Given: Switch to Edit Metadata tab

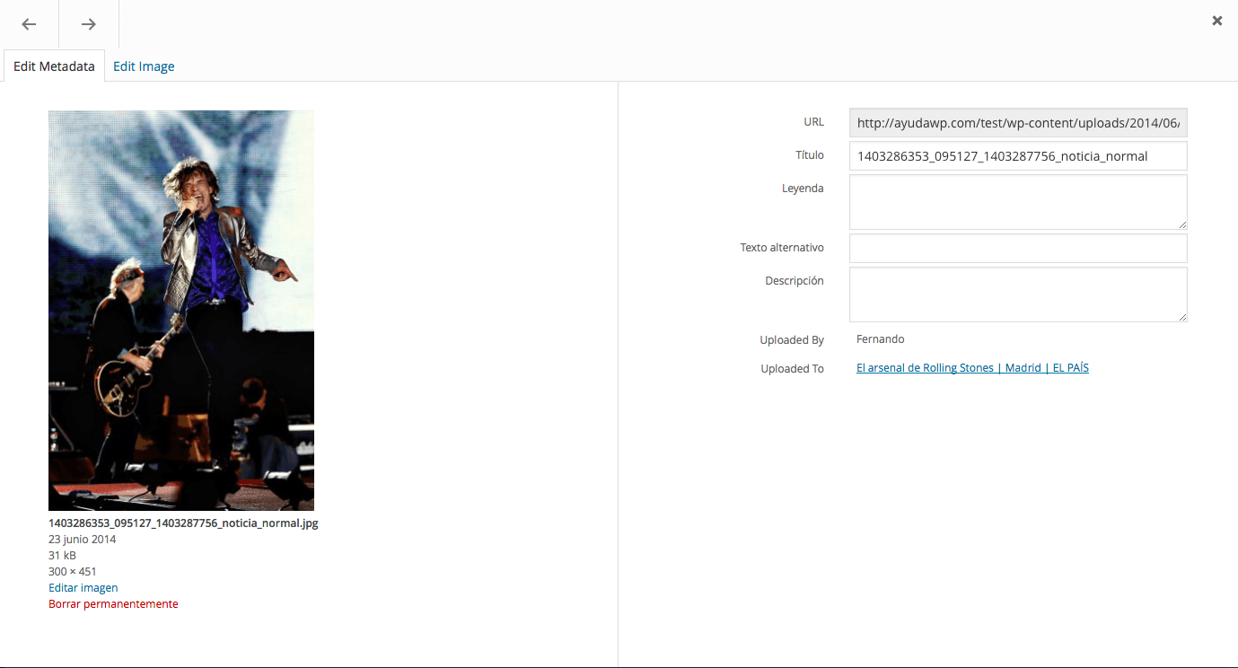Looking at the screenshot, I should (x=54, y=66).
